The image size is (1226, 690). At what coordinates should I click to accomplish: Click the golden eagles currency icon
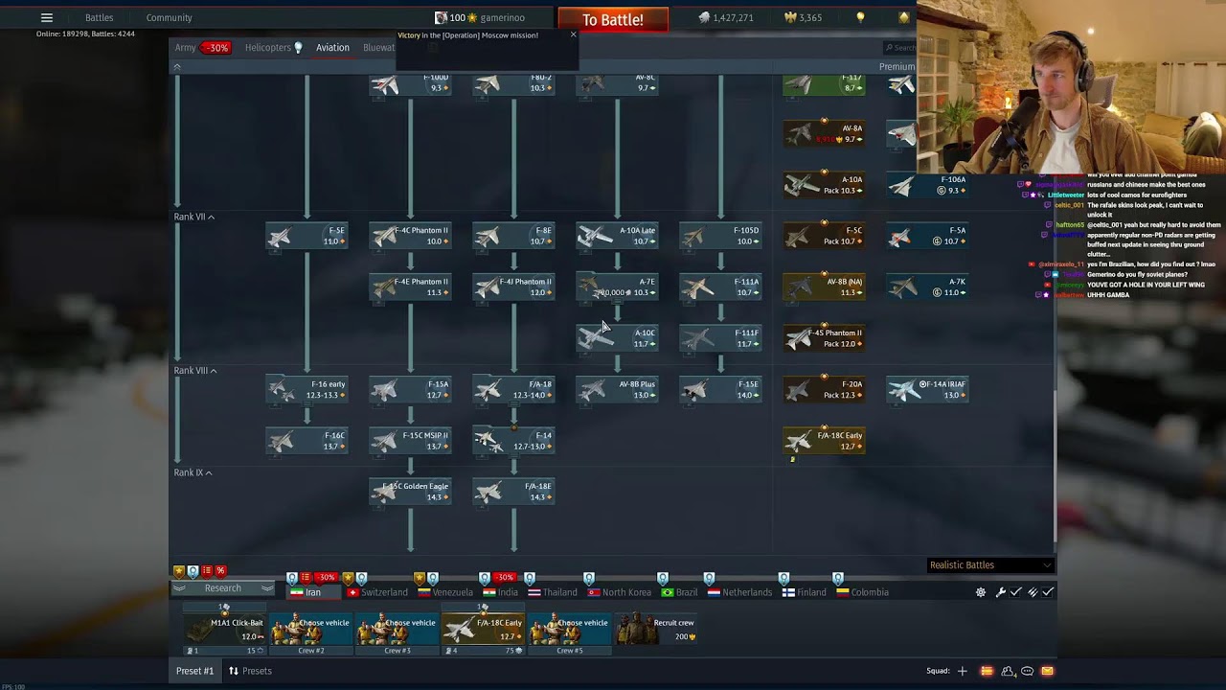791,17
